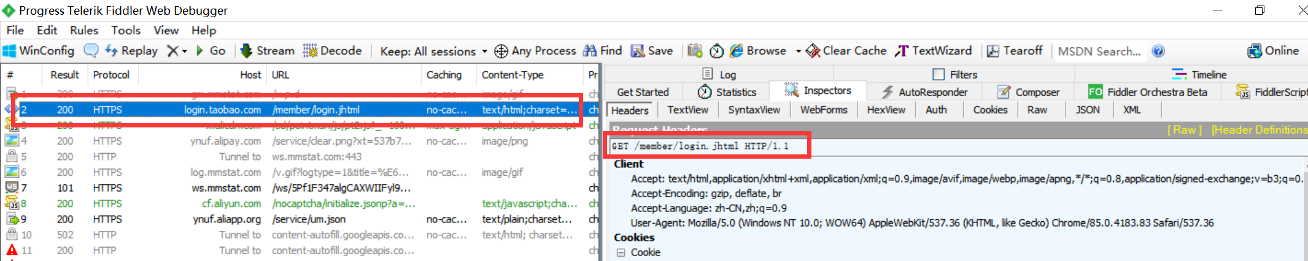
Task: Toggle Decode option in toolbar
Action: (332, 51)
